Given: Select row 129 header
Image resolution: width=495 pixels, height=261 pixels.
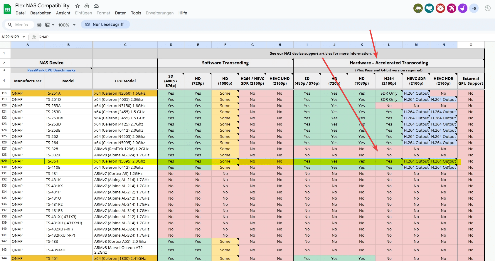Looking at the screenshot, I should click(5, 161).
